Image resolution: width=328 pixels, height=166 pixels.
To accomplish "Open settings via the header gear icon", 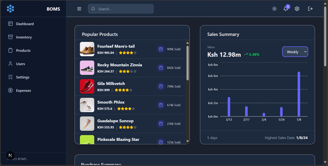I will pos(297,9).
